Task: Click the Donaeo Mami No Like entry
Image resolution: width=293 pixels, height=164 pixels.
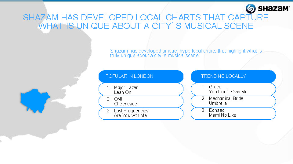Action: click(233, 113)
